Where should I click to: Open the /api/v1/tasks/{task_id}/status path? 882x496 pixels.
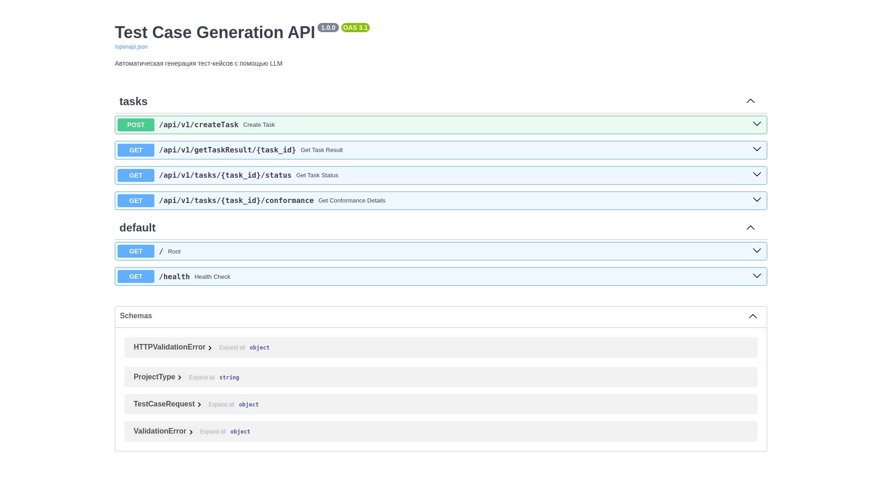point(225,175)
